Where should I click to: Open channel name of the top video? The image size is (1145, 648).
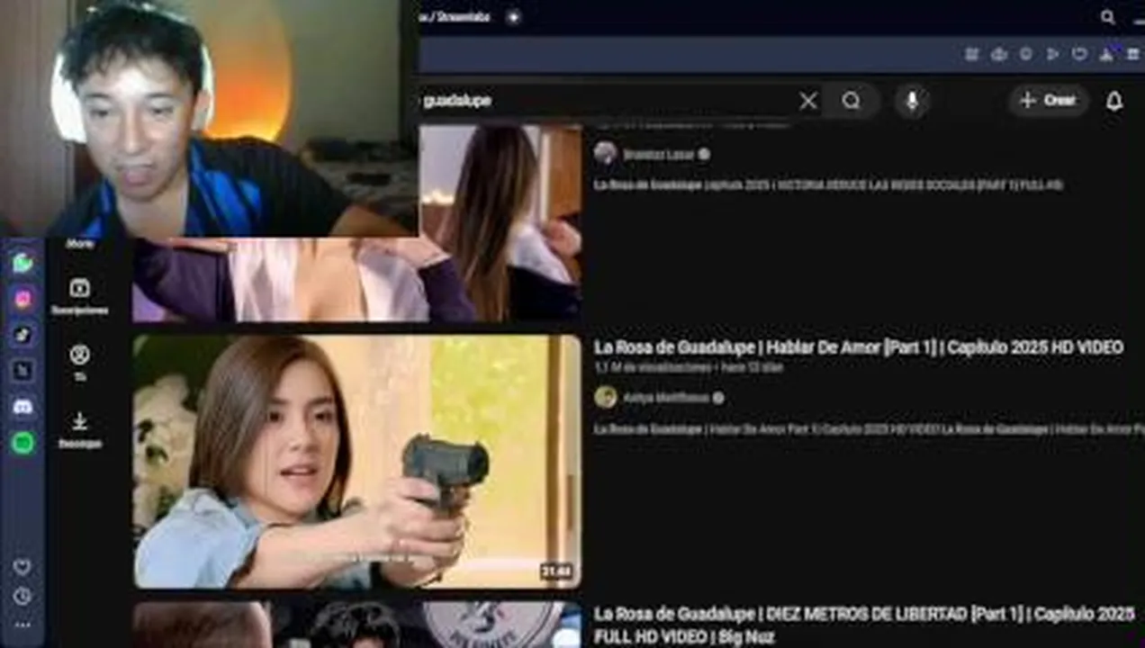pos(659,154)
